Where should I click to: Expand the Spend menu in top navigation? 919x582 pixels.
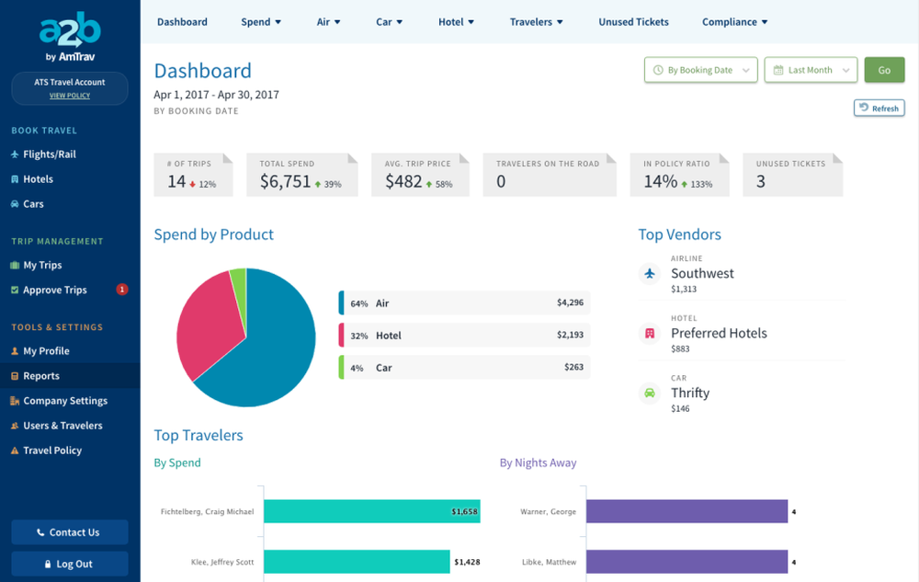pos(261,22)
